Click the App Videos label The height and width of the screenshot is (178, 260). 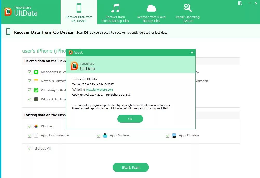point(120,135)
